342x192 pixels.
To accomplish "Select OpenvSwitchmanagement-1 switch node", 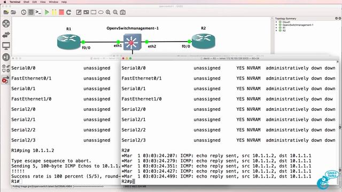I will tap(133, 42).
